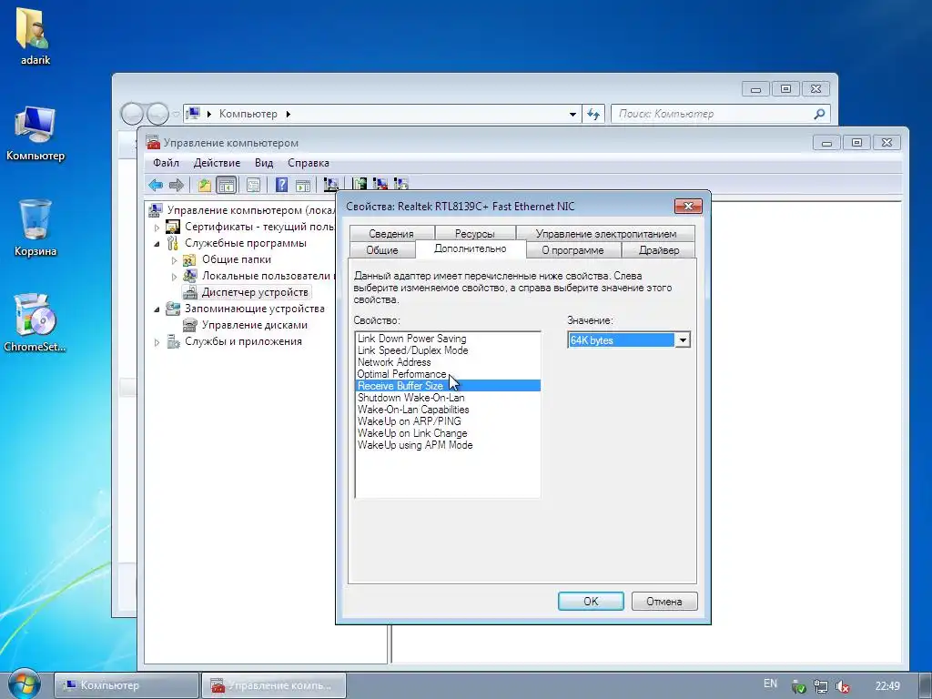The width and height of the screenshot is (932, 699).
Task: Collapse the Запоминающие устройства tree node
Action: 157,309
